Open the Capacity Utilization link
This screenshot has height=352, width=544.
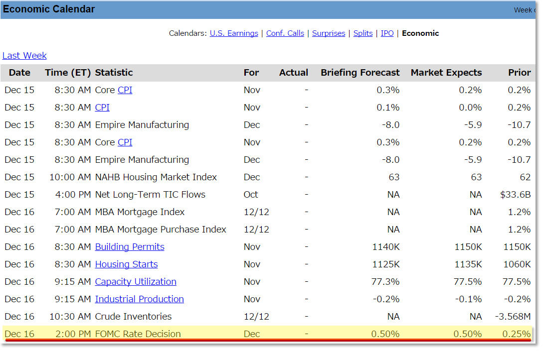point(136,282)
